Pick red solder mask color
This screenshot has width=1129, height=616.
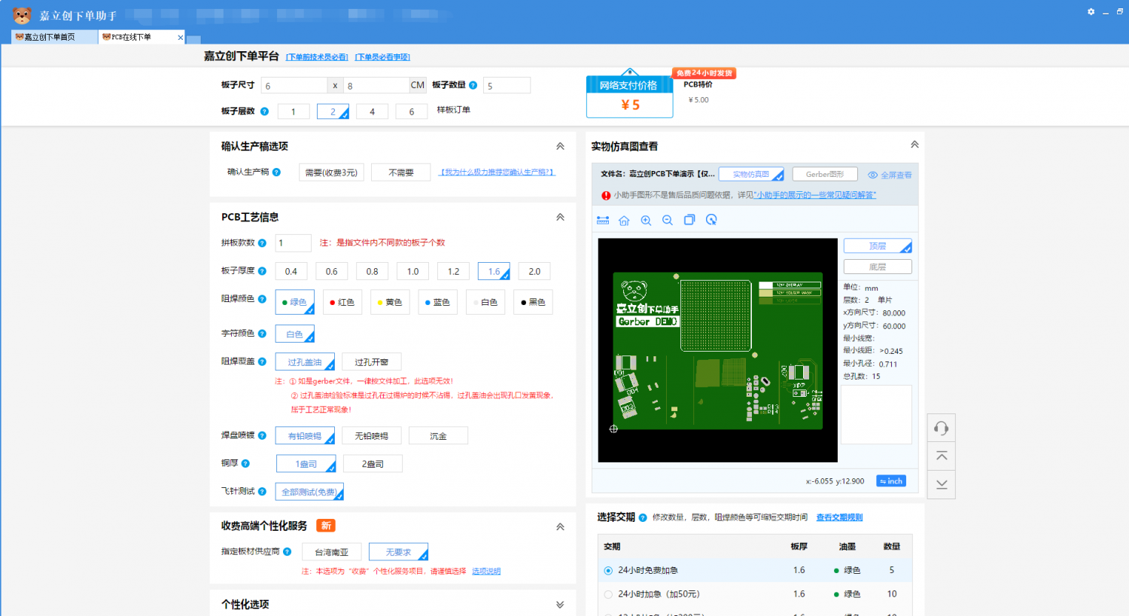point(342,302)
